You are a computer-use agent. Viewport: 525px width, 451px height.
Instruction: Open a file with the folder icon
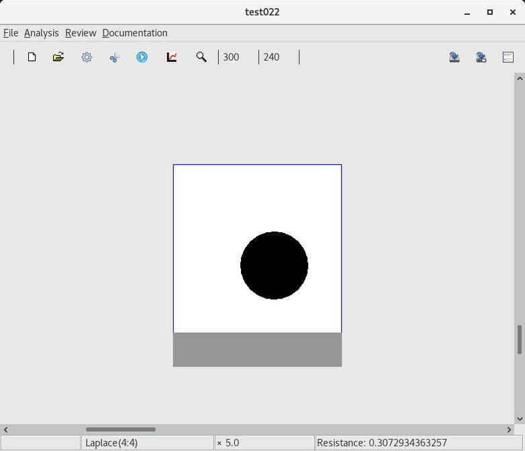[58, 57]
